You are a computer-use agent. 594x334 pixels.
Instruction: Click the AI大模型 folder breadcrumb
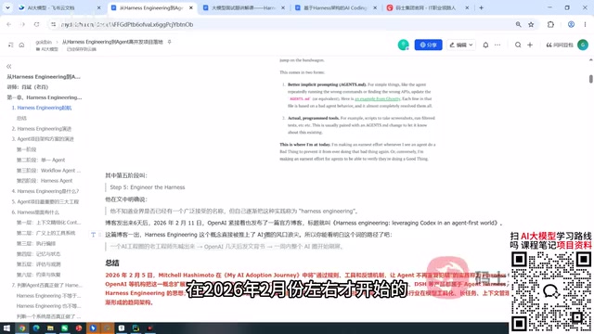47,49
